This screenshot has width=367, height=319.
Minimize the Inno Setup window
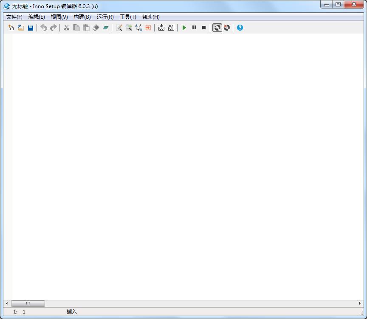327,5
